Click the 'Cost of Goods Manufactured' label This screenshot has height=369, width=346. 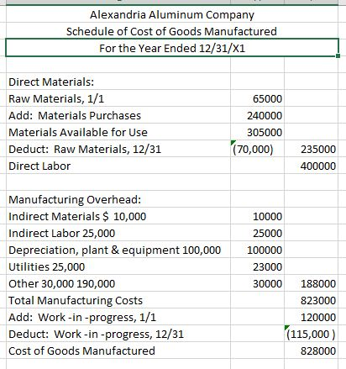pos(81,351)
